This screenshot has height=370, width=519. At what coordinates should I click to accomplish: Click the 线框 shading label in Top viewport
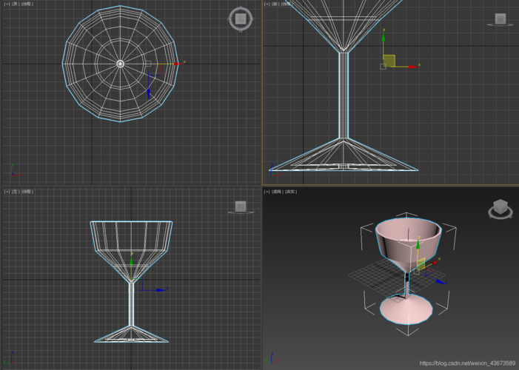[x=27, y=4]
